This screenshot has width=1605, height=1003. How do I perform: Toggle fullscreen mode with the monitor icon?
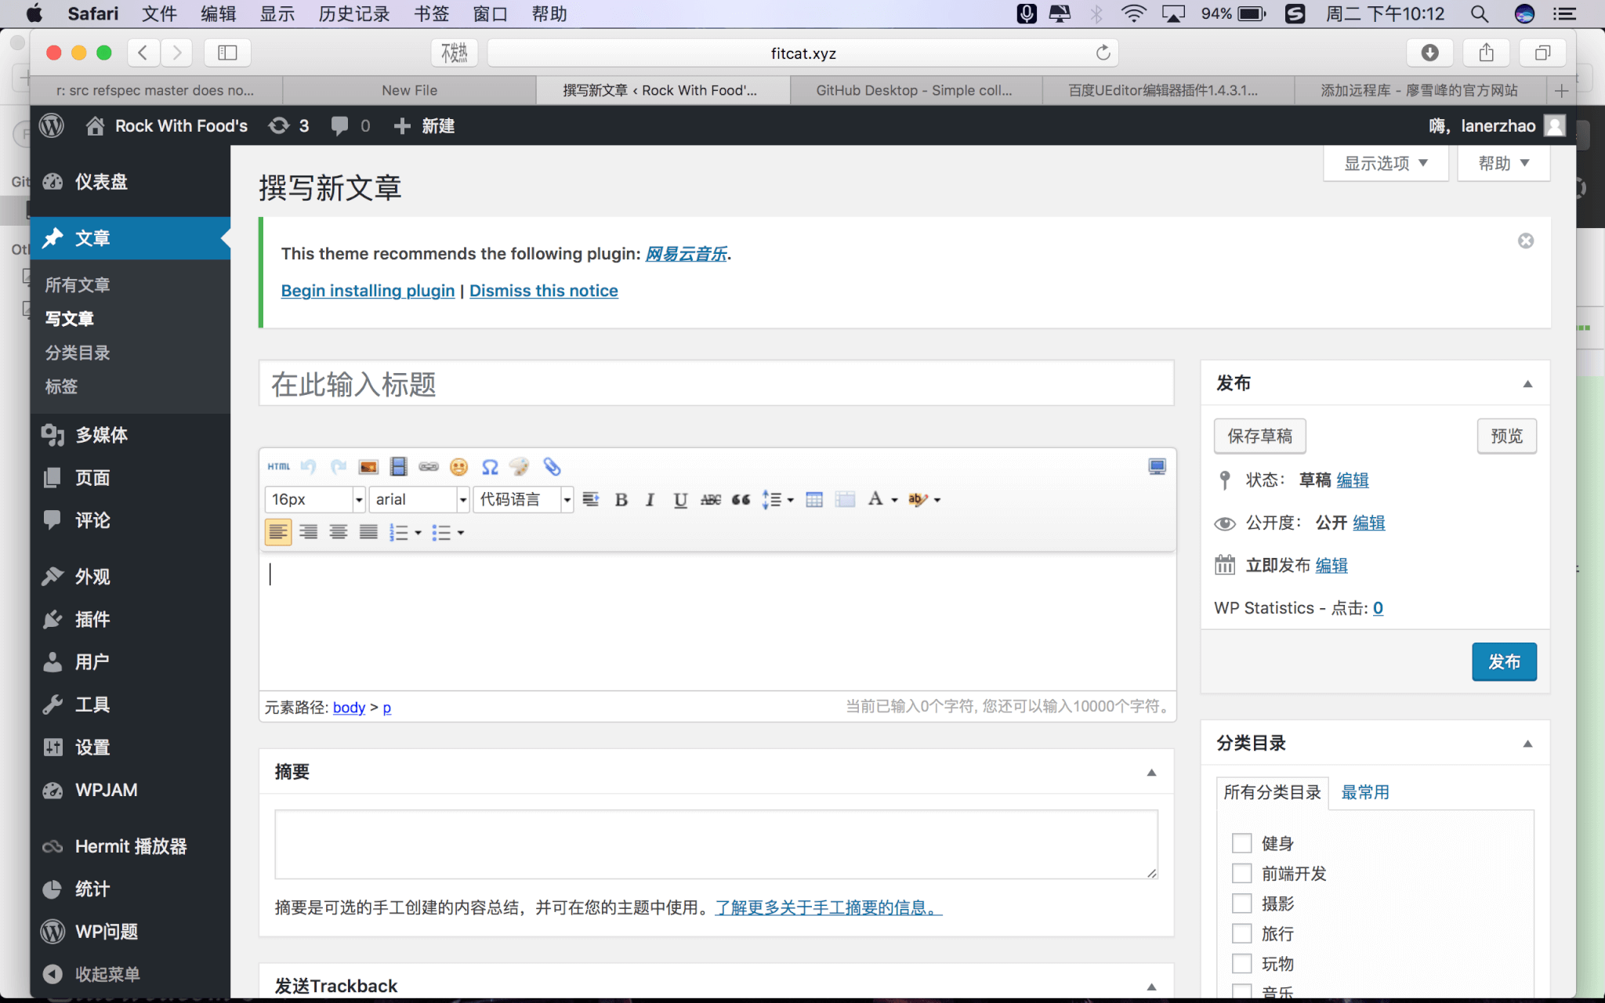pos(1158,466)
